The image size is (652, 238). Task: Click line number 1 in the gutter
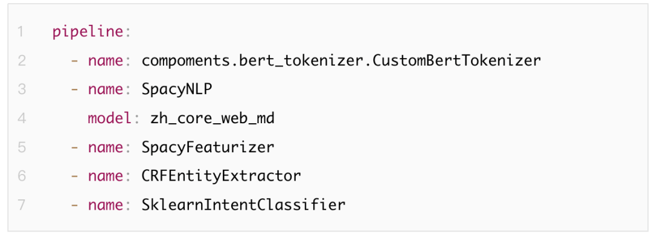22,32
